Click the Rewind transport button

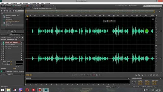[85, 75]
